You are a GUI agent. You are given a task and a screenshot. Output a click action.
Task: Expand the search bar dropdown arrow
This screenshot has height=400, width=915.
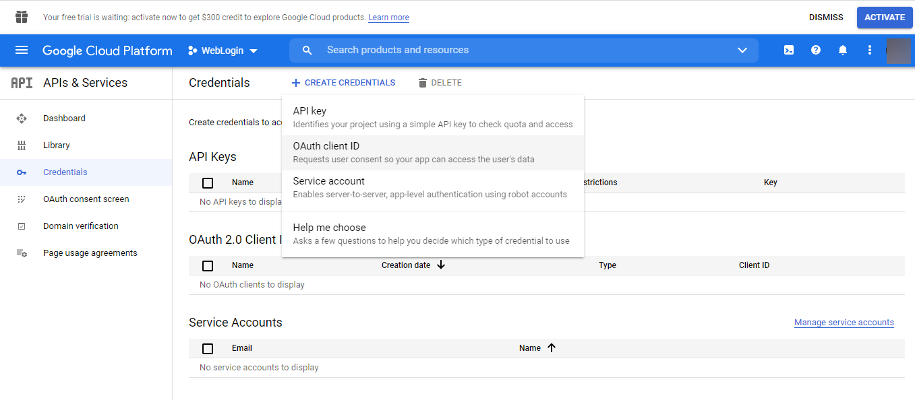tap(742, 51)
